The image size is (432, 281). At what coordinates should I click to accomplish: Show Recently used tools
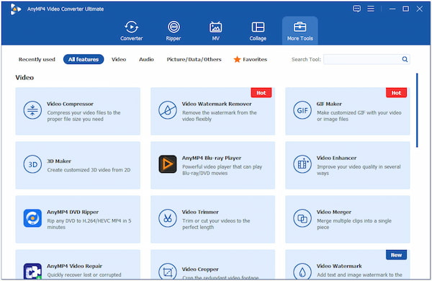coord(37,59)
